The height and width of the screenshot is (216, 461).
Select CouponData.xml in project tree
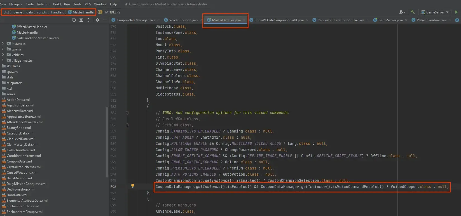19,161
